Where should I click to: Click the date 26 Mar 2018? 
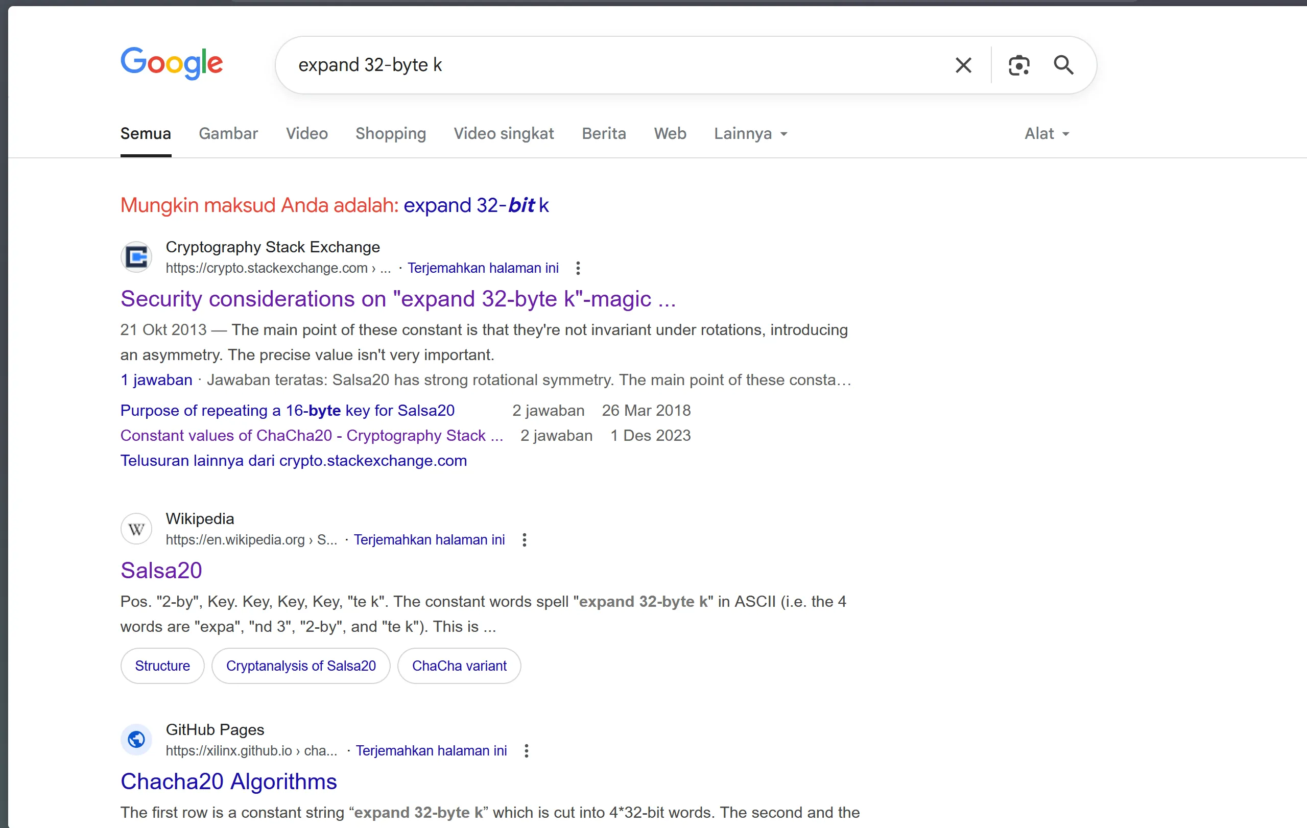(646, 411)
